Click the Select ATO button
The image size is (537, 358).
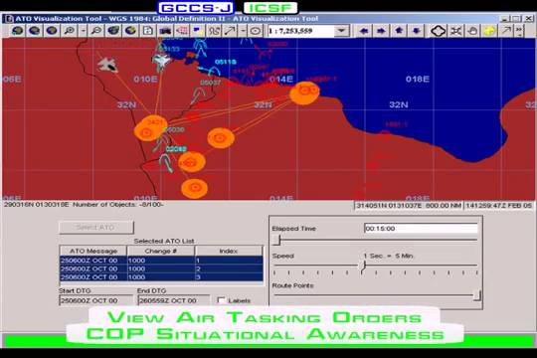click(x=96, y=227)
